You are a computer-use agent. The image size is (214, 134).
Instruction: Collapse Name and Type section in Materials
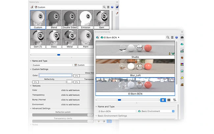click(31, 61)
